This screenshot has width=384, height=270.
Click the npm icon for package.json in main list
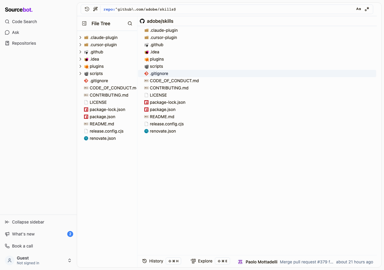tap(146, 109)
